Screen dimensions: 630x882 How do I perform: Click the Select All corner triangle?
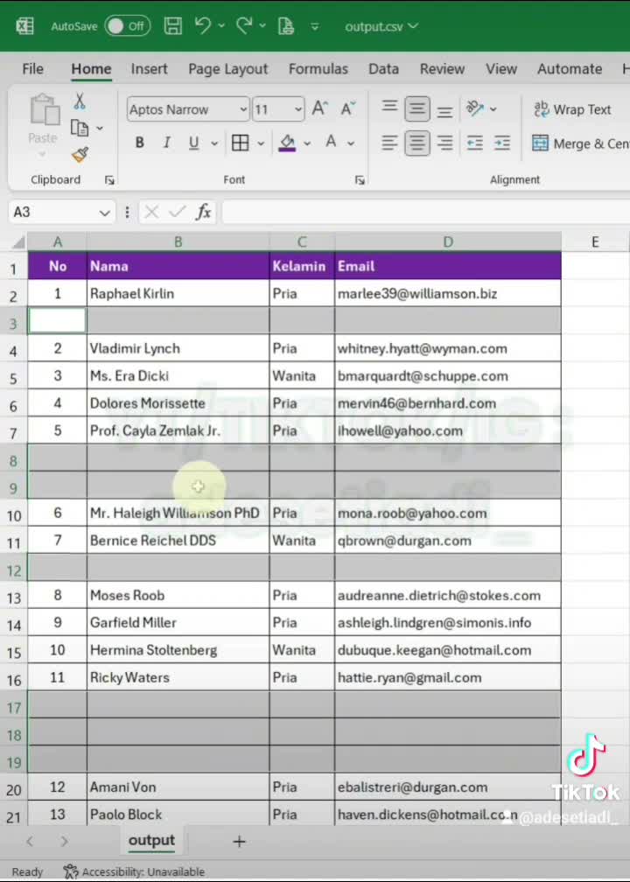tap(18, 242)
